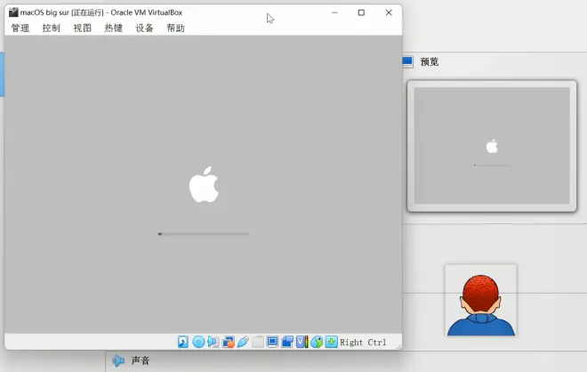Open the 热键 menu
The height and width of the screenshot is (372, 587).
[x=114, y=28]
